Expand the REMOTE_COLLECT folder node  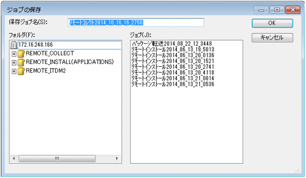[14, 54]
